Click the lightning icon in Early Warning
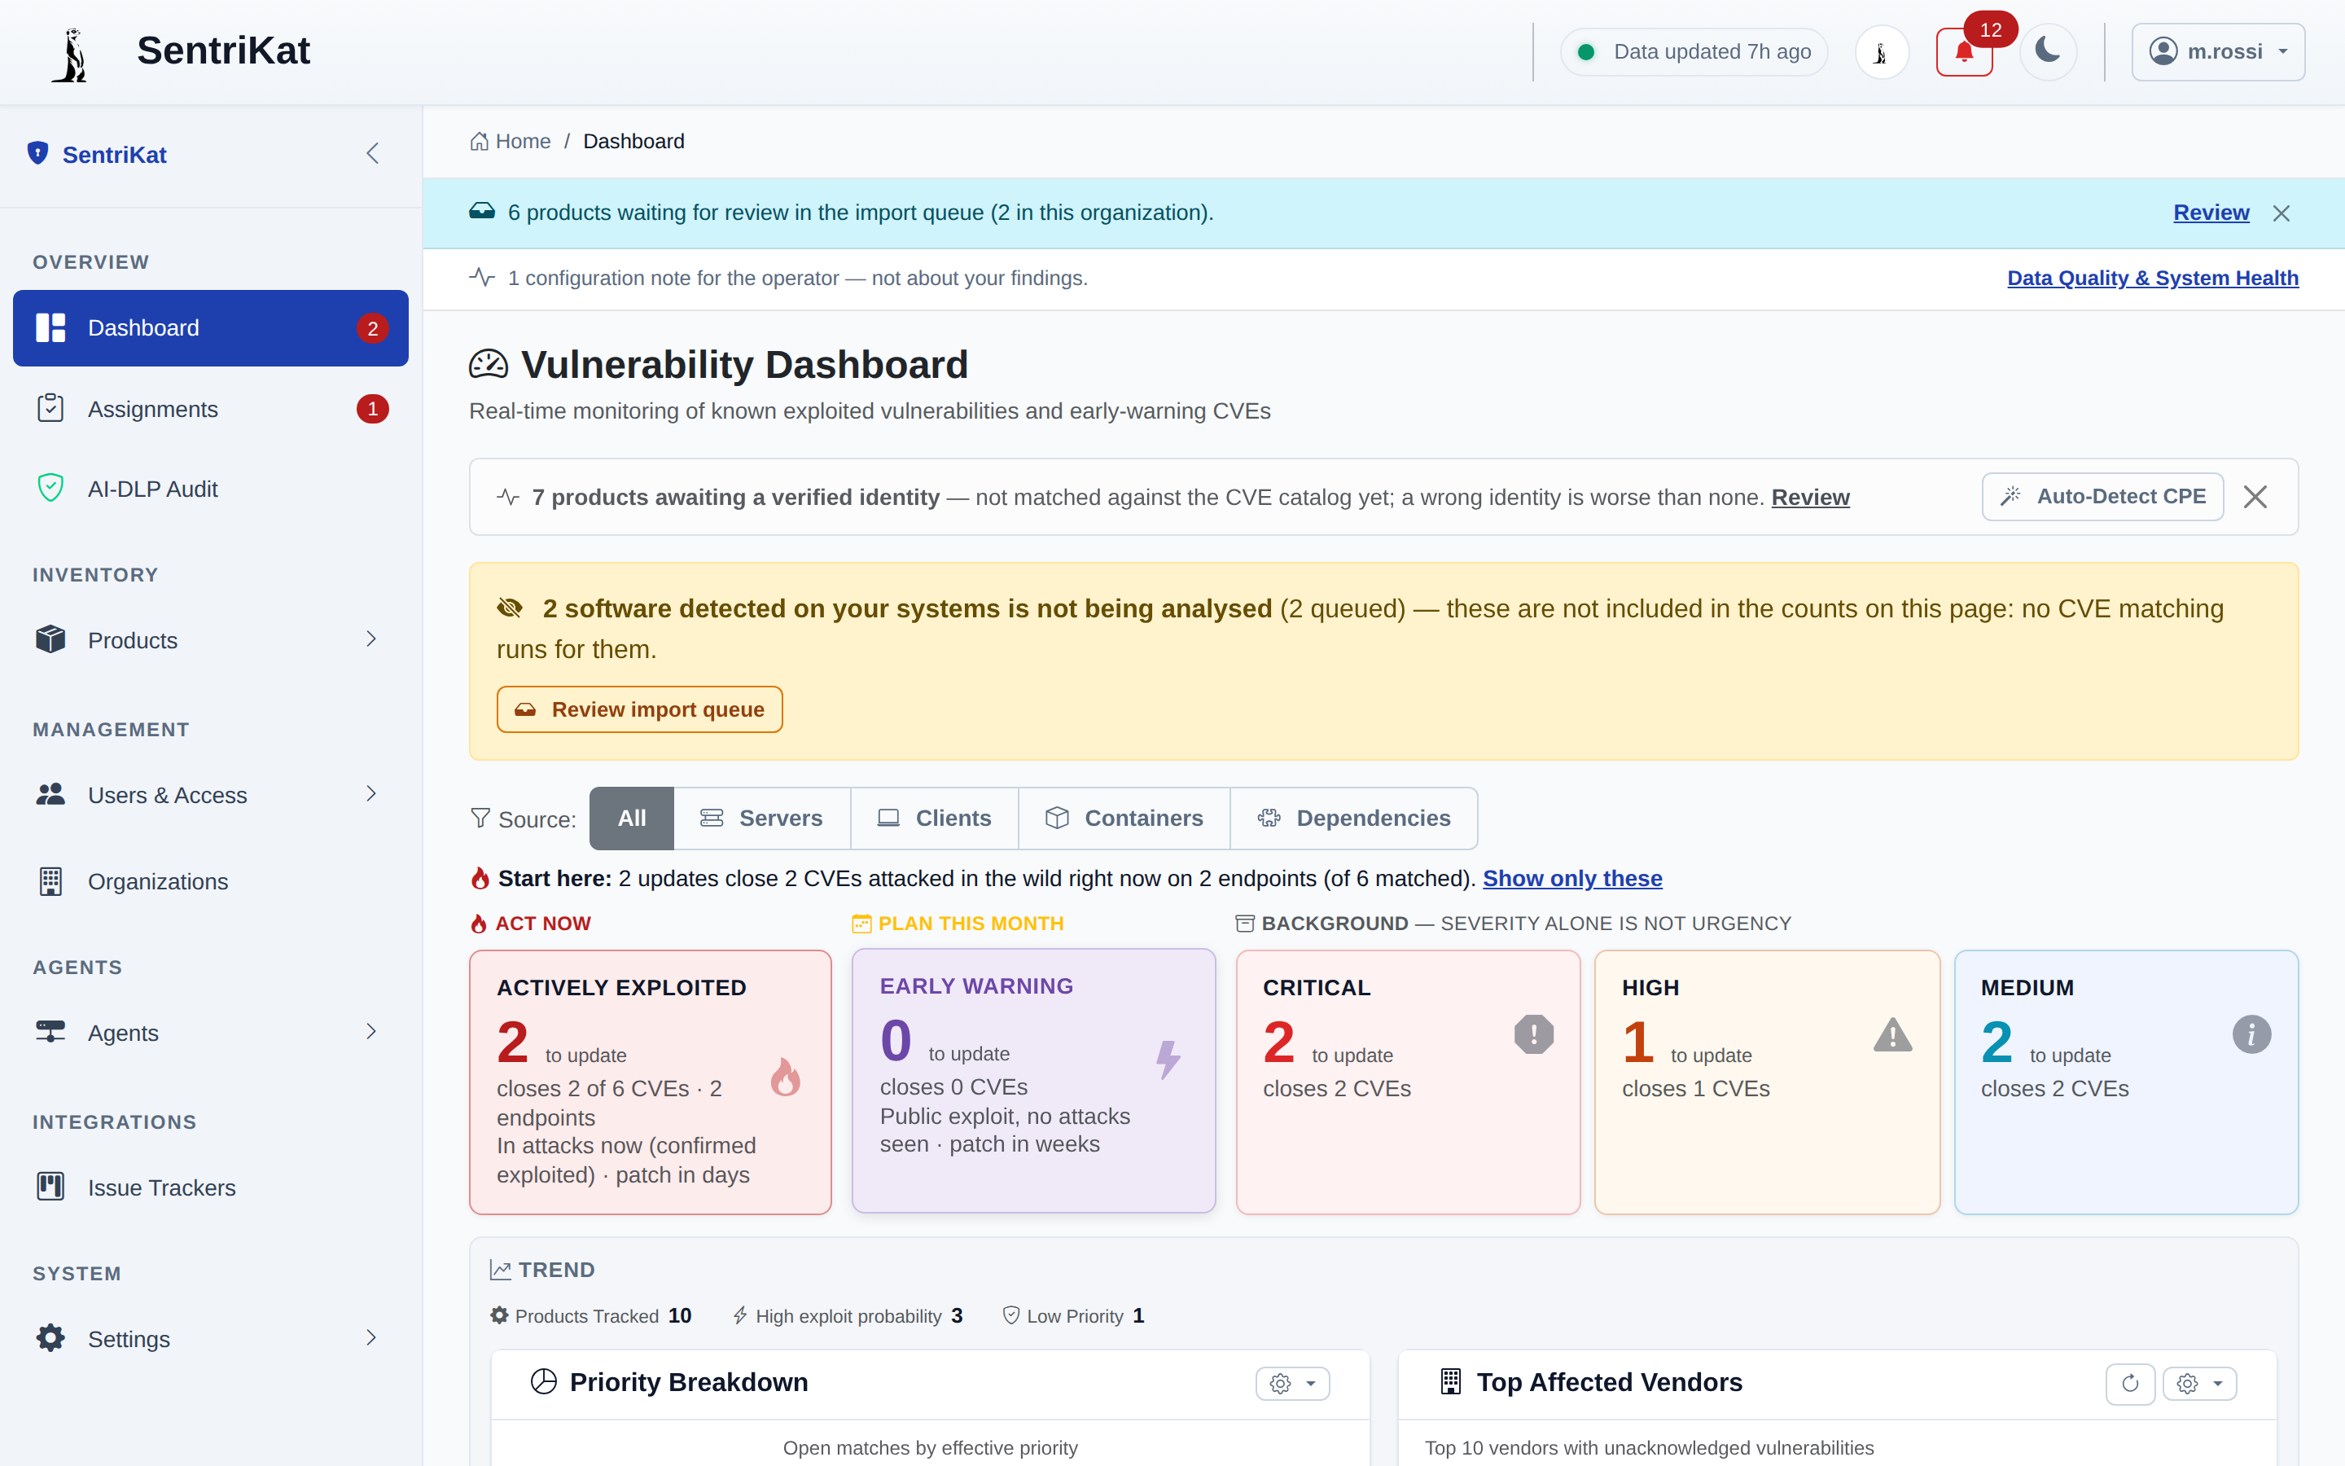The height and width of the screenshot is (1466, 2345). point(1168,1060)
